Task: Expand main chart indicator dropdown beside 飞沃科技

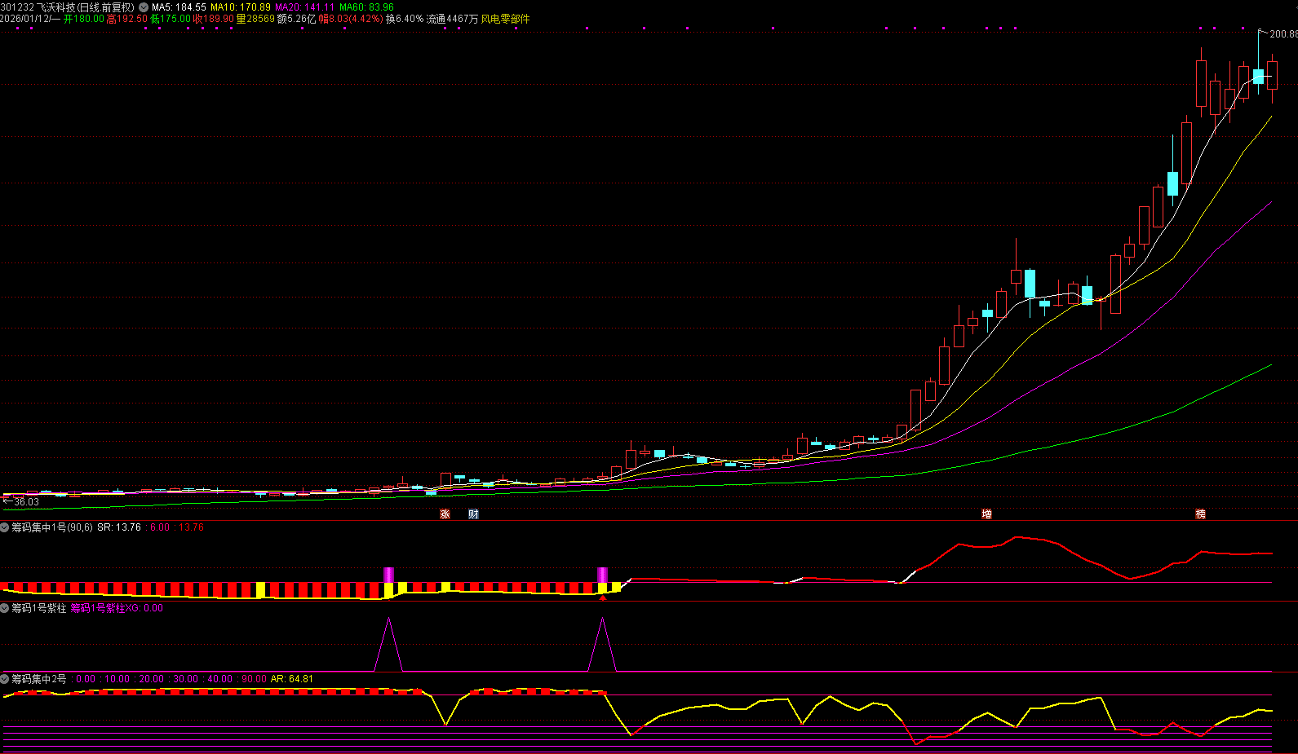Action: point(144,7)
